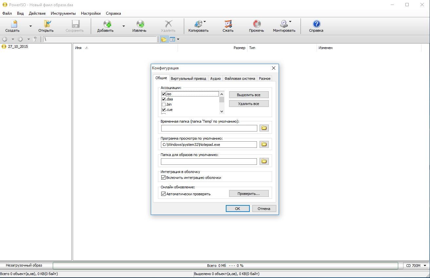Click the Добавить toolbar icon

pos(107,24)
